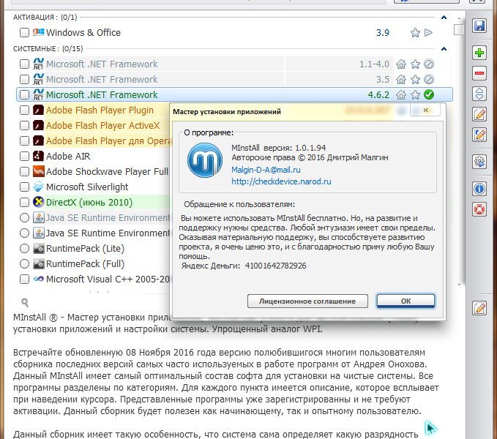Open the http://checkdevice.narod.ru link

pos(281,181)
